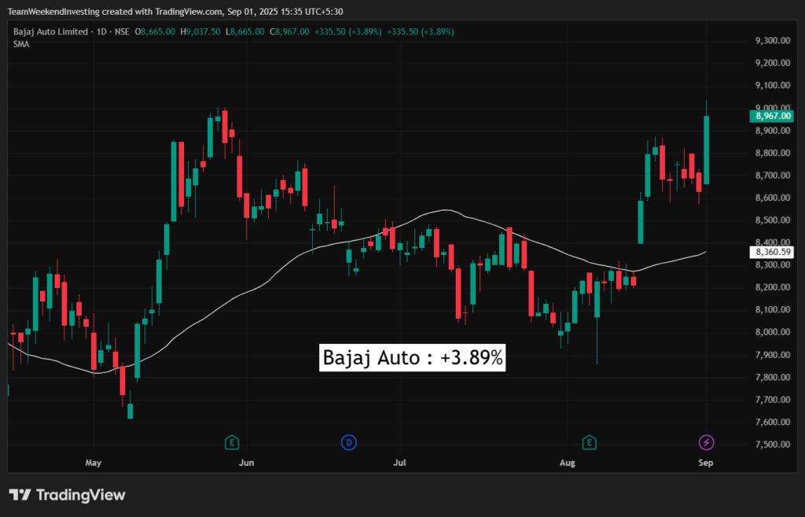Click the 8,600.00 price axis label

pyautogui.click(x=773, y=198)
